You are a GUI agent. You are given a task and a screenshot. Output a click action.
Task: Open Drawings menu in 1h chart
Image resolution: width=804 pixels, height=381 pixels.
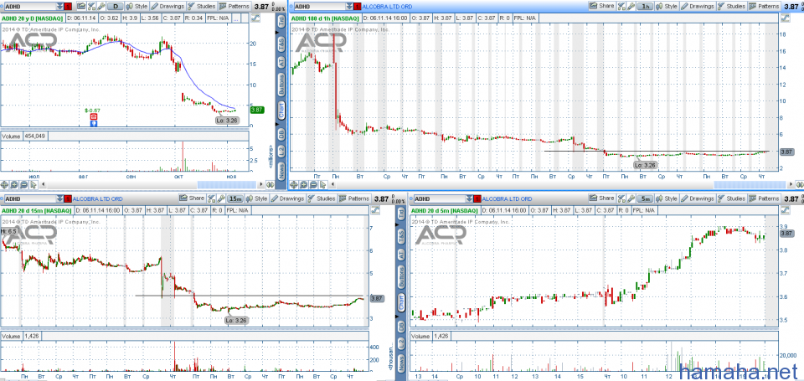click(698, 6)
